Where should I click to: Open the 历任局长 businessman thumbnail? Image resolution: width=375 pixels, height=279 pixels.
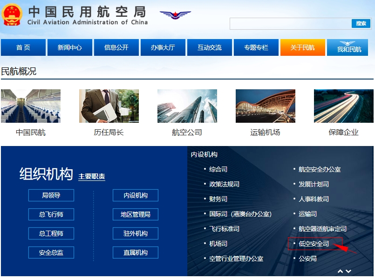[x=109, y=106]
